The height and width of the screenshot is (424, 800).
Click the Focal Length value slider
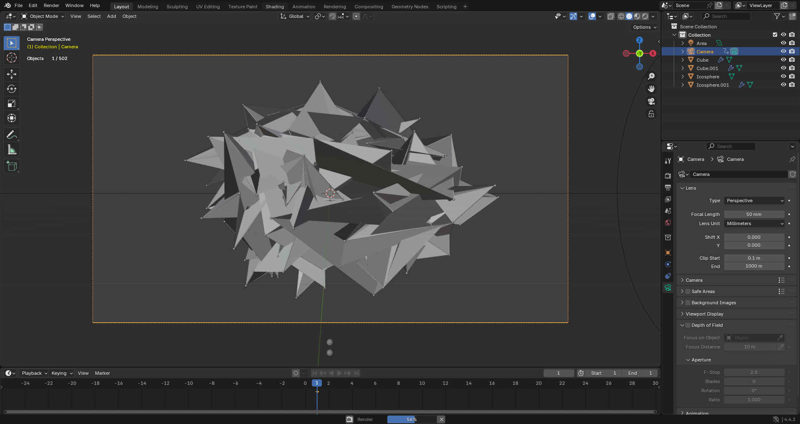[754, 214]
